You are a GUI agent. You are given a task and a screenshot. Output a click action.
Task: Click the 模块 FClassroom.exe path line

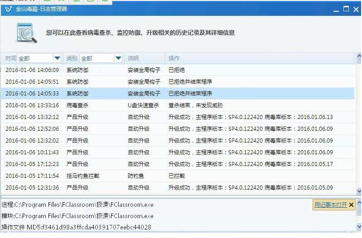[77, 216]
